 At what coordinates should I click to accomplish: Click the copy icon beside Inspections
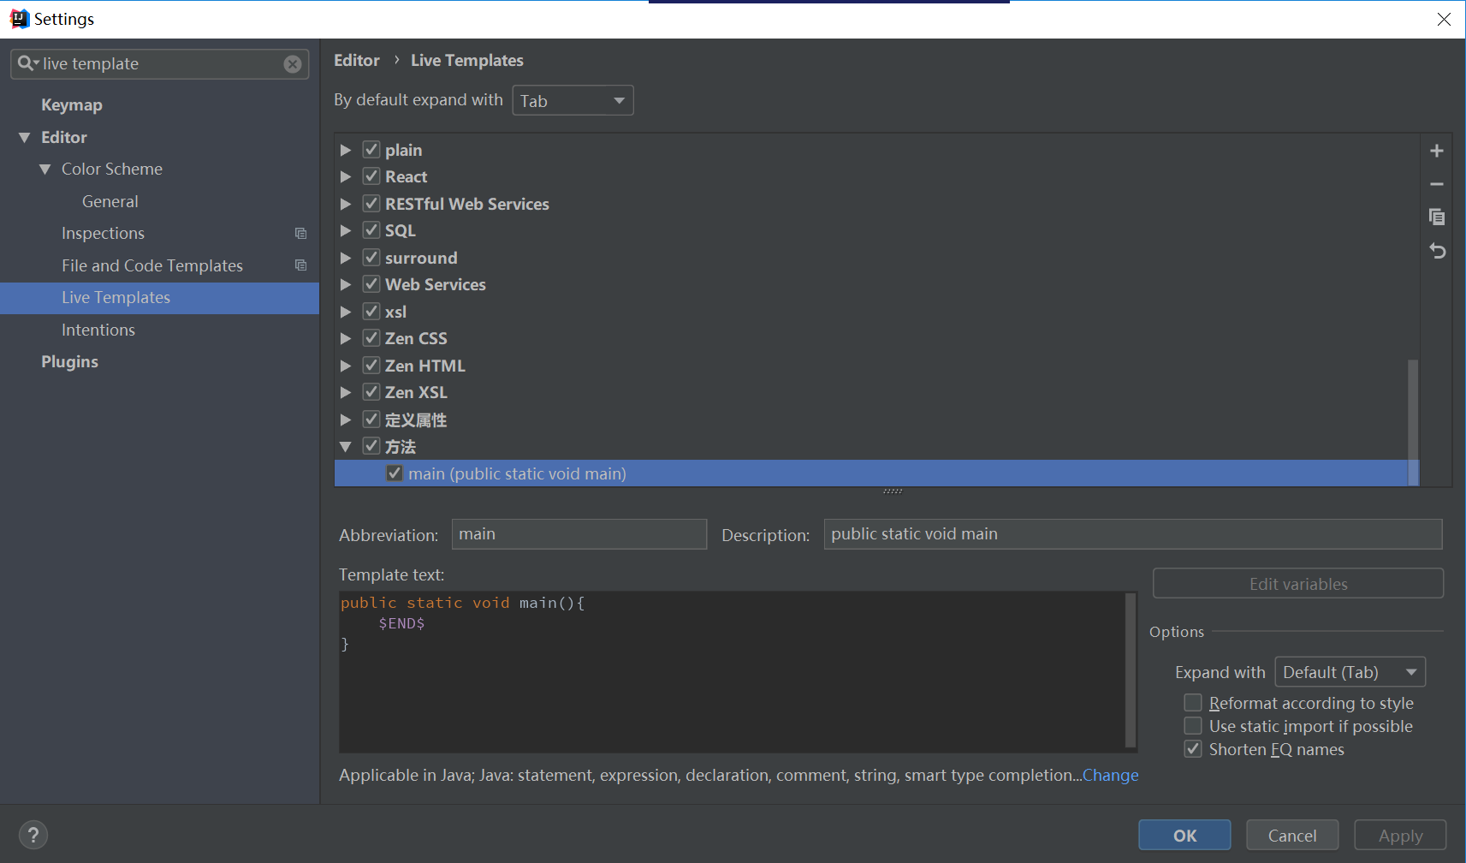pyautogui.click(x=300, y=234)
